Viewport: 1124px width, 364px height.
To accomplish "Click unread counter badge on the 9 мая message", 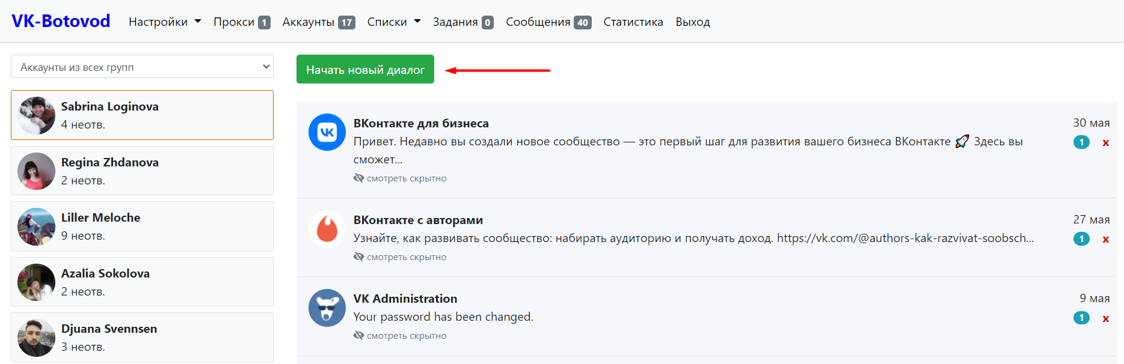I will coord(1081,318).
